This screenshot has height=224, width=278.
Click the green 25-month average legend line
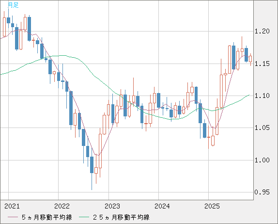tap(84, 217)
